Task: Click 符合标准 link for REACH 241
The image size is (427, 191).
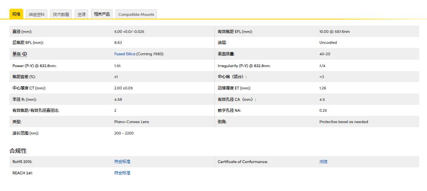Action: pos(122,173)
